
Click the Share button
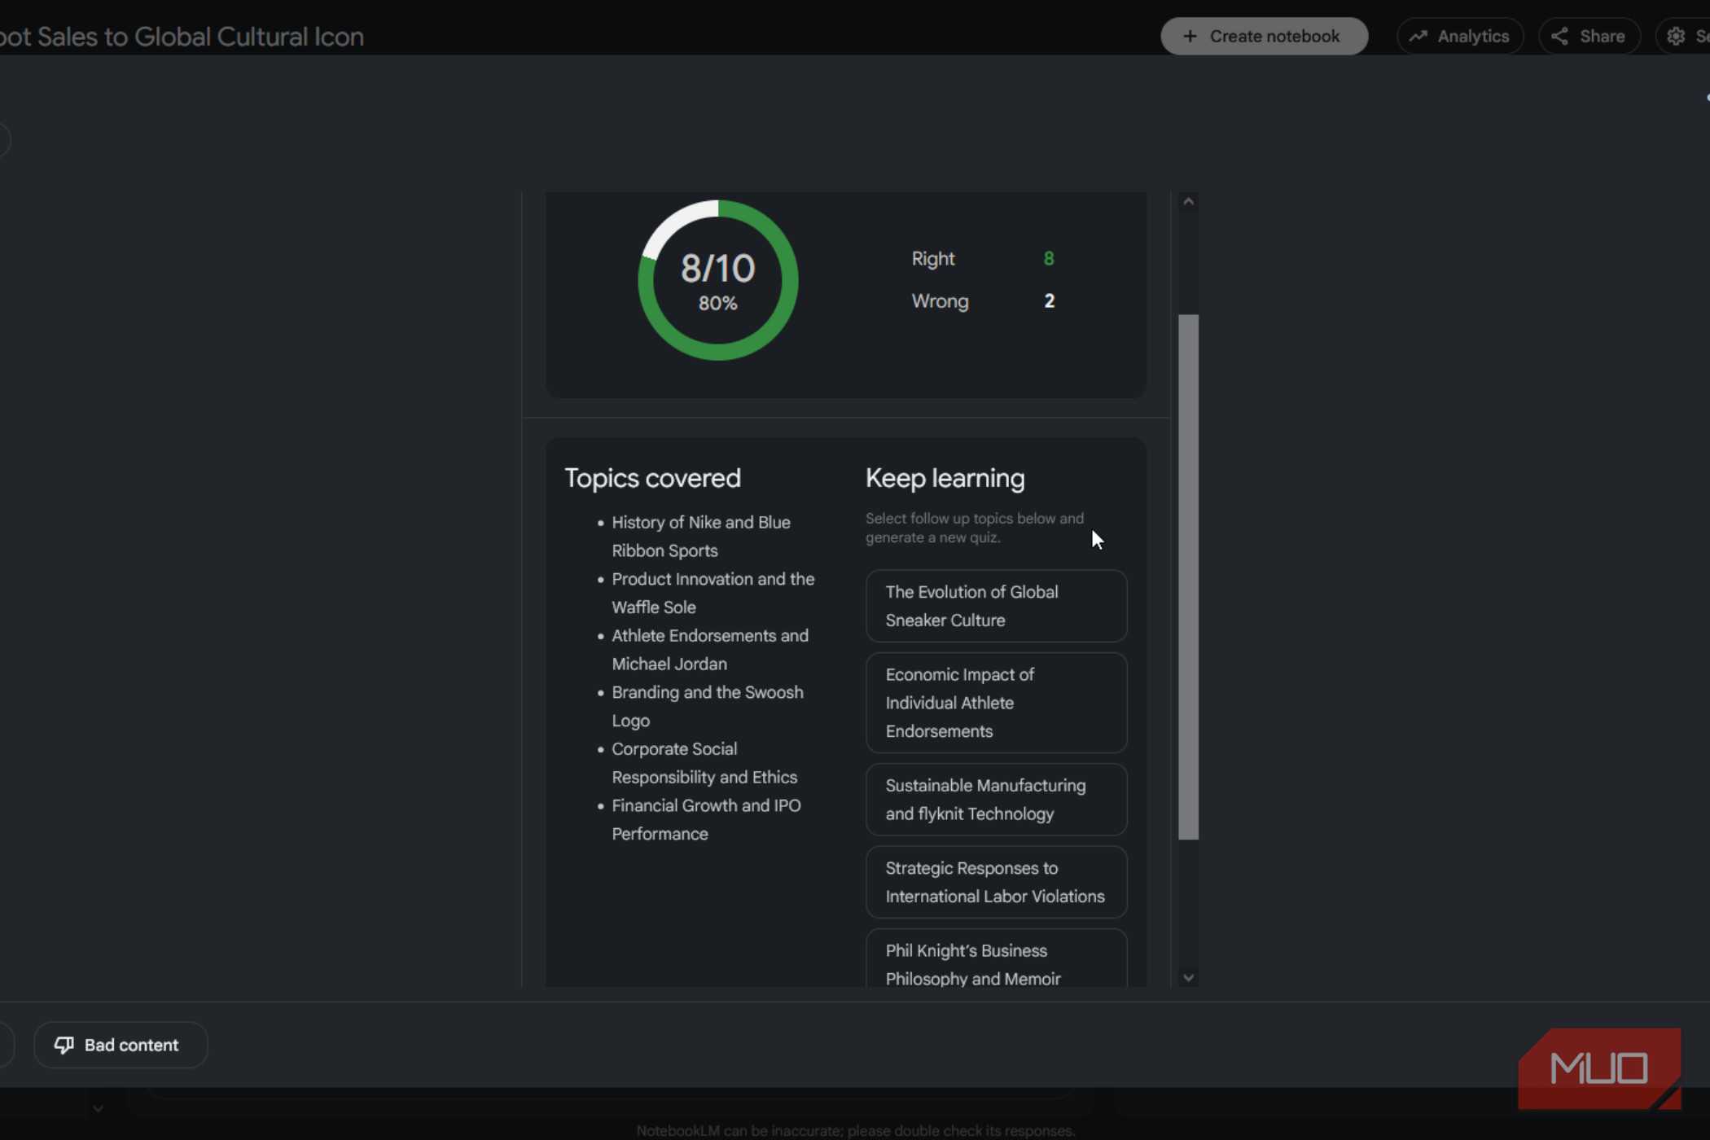(1589, 36)
